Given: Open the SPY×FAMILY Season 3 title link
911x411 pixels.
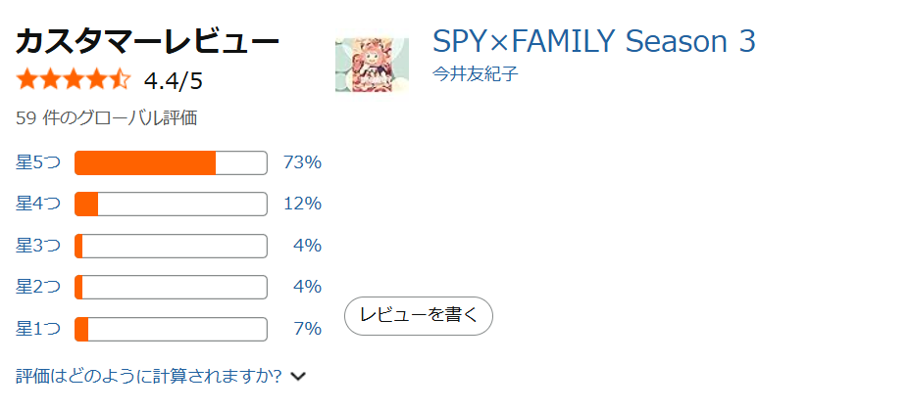Looking at the screenshot, I should click(x=593, y=41).
